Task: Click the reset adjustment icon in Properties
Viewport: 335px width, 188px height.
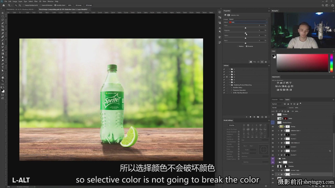Action: (x=258, y=62)
